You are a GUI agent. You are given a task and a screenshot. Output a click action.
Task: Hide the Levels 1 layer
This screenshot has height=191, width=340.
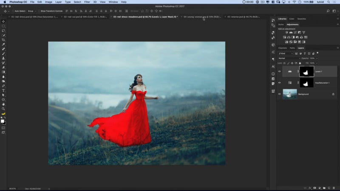pos(279,71)
